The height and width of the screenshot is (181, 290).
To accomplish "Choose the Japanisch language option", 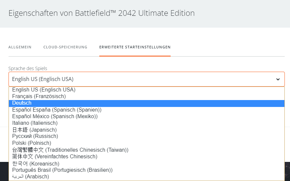I will coord(147,130).
